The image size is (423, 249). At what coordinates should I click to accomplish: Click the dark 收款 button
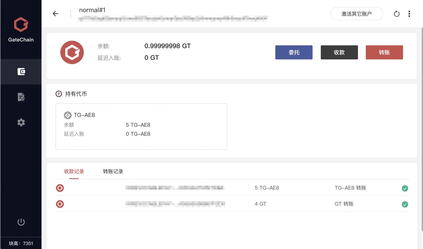click(339, 52)
